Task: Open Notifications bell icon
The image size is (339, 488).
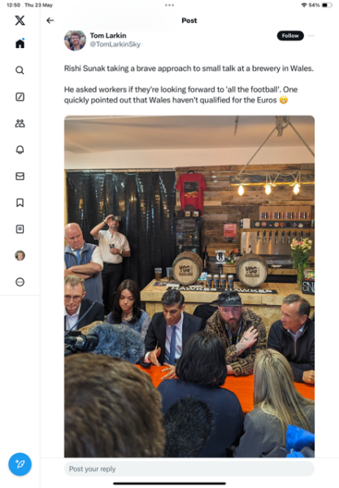Action: coord(20,150)
